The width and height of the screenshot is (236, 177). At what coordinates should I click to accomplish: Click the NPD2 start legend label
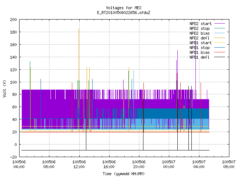coord(201,24)
